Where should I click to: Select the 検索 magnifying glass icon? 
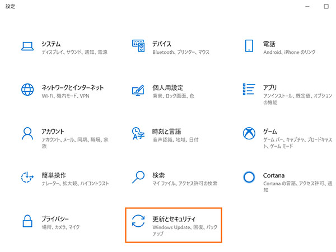(138, 177)
